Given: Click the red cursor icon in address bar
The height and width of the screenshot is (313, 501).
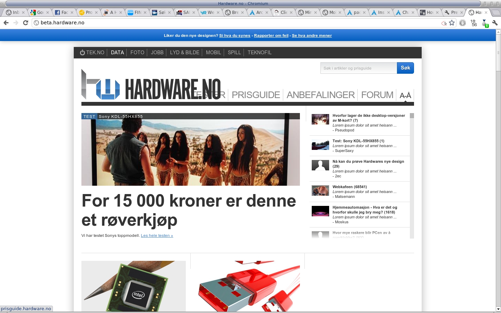Looking at the screenshot, I should coord(444,23).
